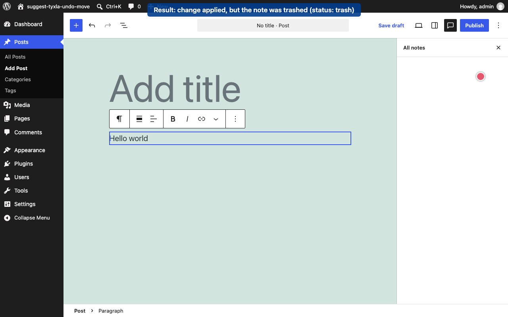
Task: Click the Hello world paragraph block
Action: [x=230, y=138]
